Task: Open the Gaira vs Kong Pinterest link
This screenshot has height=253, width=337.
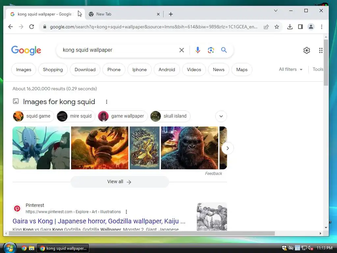Action: tap(99, 221)
